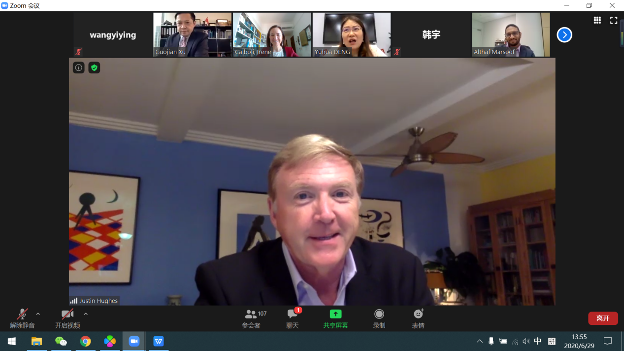This screenshot has width=624, height=351.
Task: Expand audio options arrow beside microphone
Action: point(38,314)
